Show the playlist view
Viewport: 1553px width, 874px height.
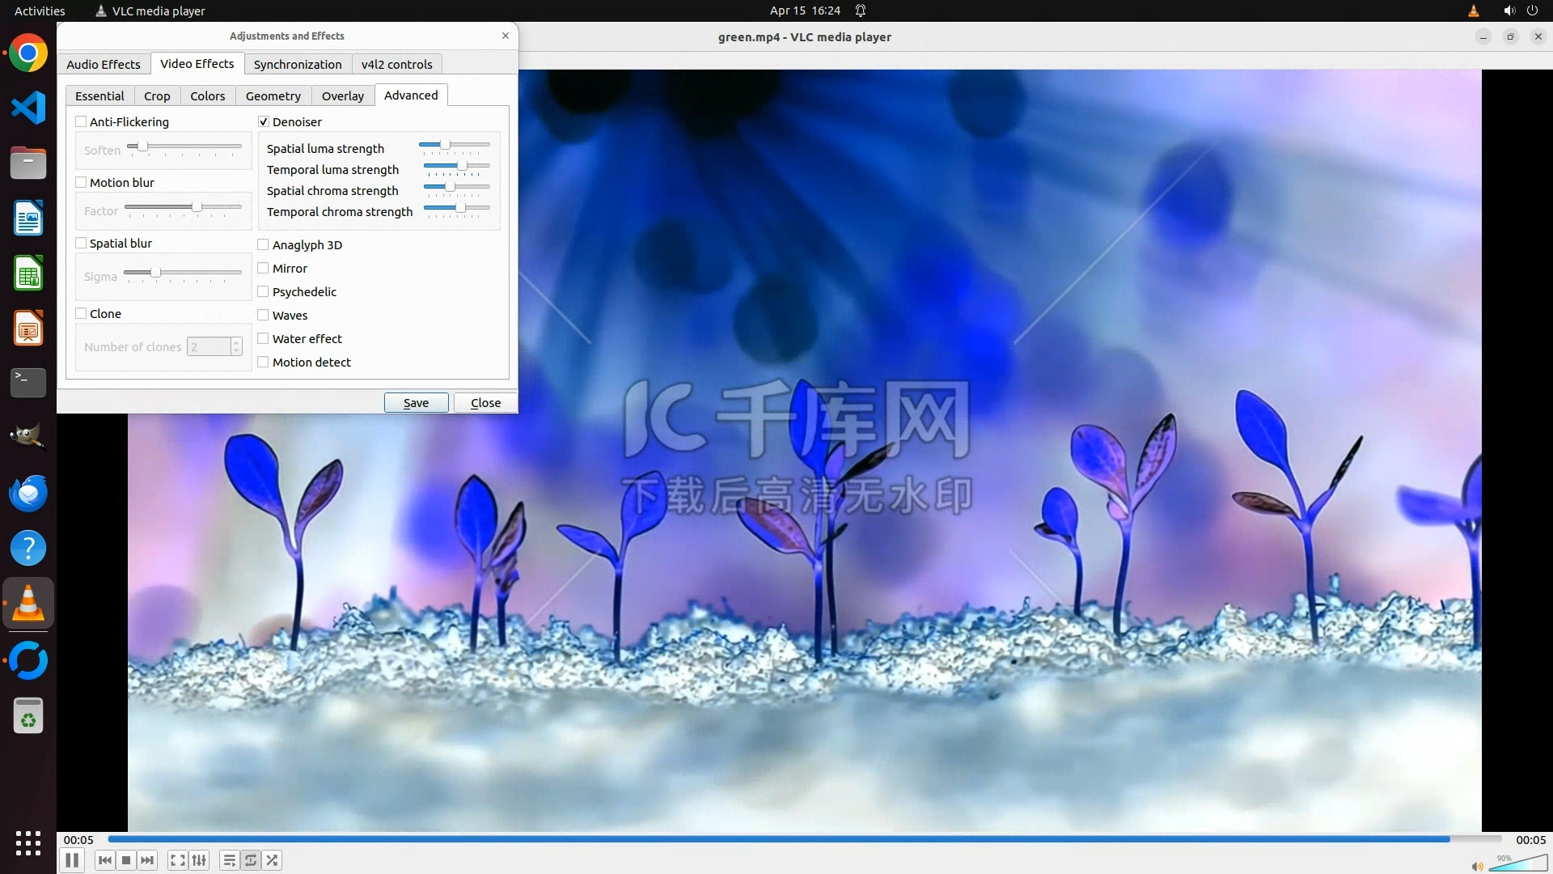coord(230,860)
